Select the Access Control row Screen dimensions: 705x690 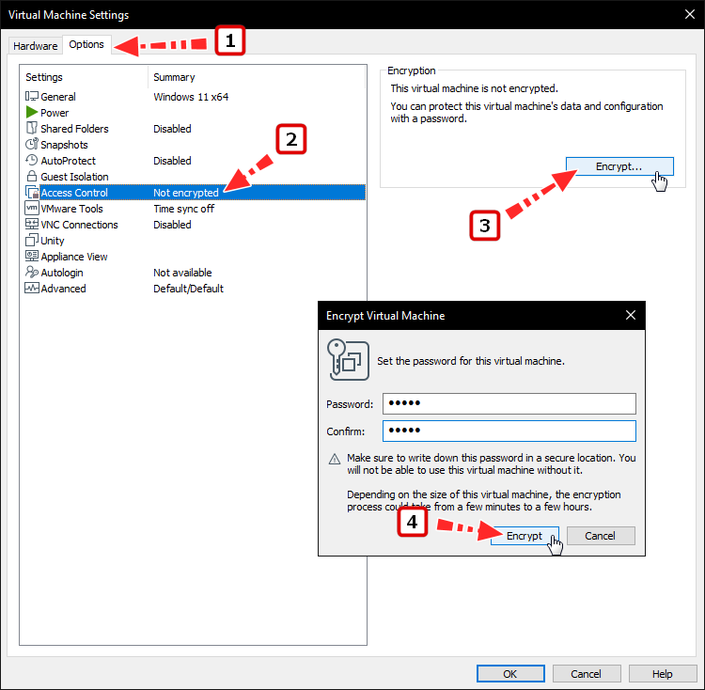(x=195, y=193)
